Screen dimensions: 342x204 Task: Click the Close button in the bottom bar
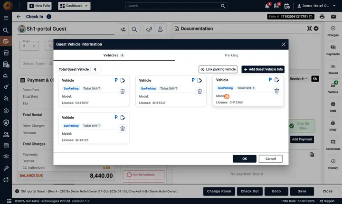(327, 191)
